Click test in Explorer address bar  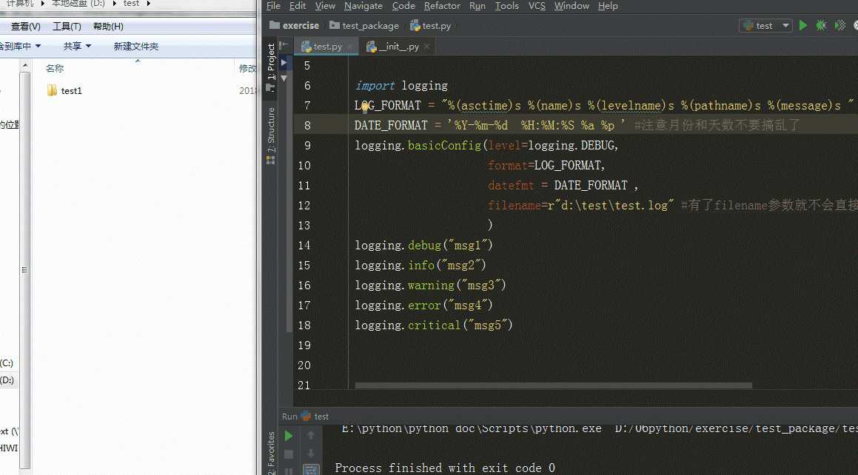[131, 4]
